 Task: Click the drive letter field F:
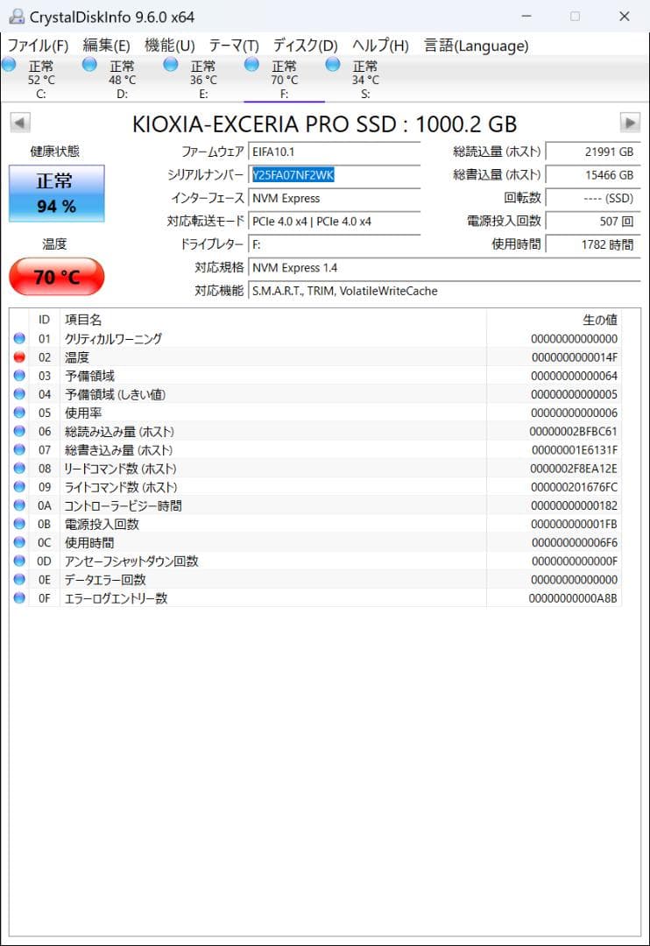coord(335,244)
